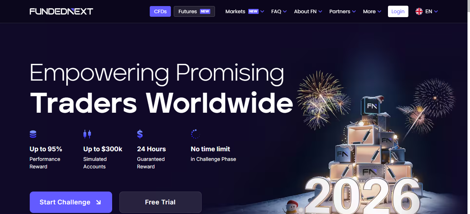Click the dollar sign Guaranteed Reward icon
470x214 pixels.
tap(140, 134)
